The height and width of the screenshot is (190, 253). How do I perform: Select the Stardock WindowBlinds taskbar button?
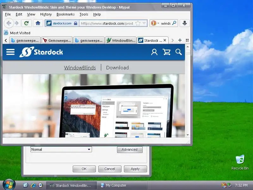pyautogui.click(x=71, y=185)
